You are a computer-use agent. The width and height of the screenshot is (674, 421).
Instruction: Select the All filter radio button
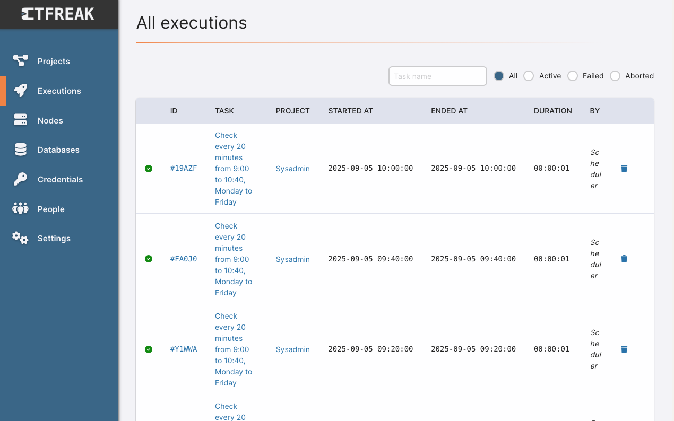click(498, 76)
